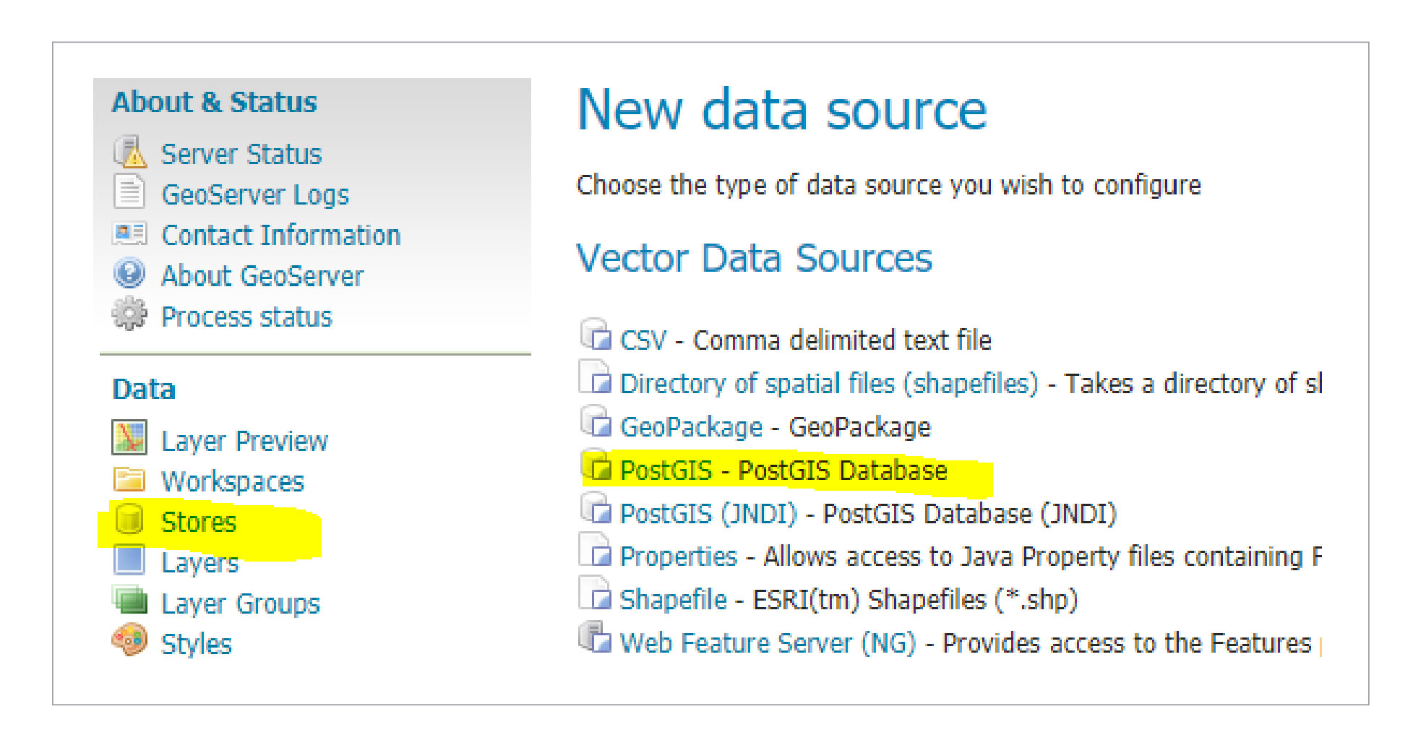Click the Workspaces folder icon
Image resolution: width=1413 pixels, height=756 pixels.
click(x=130, y=480)
